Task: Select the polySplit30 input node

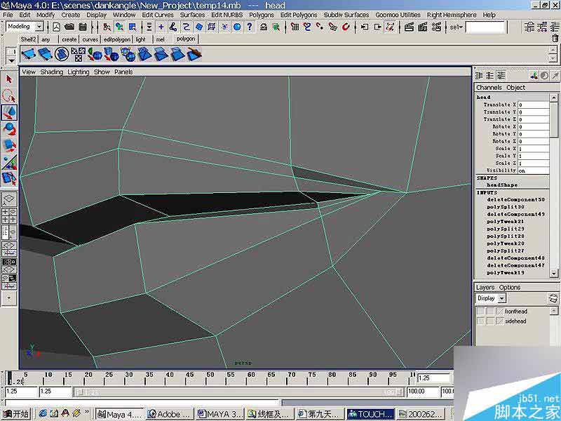Action: point(506,207)
